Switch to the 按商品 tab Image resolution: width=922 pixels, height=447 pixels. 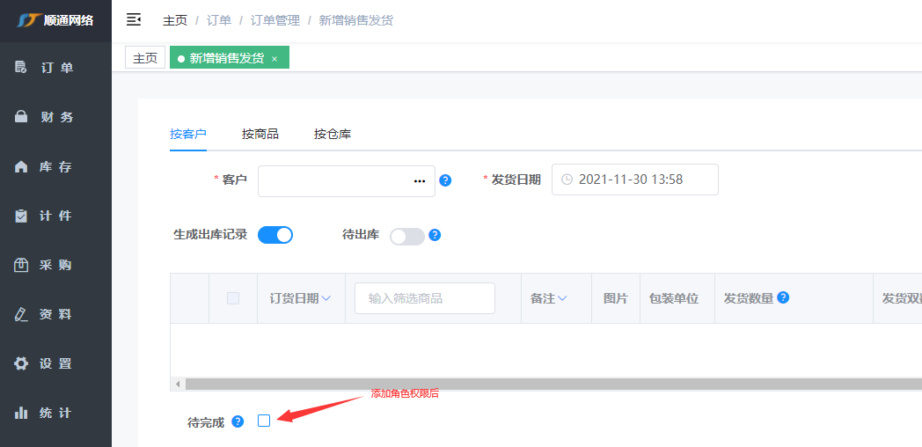coord(260,134)
